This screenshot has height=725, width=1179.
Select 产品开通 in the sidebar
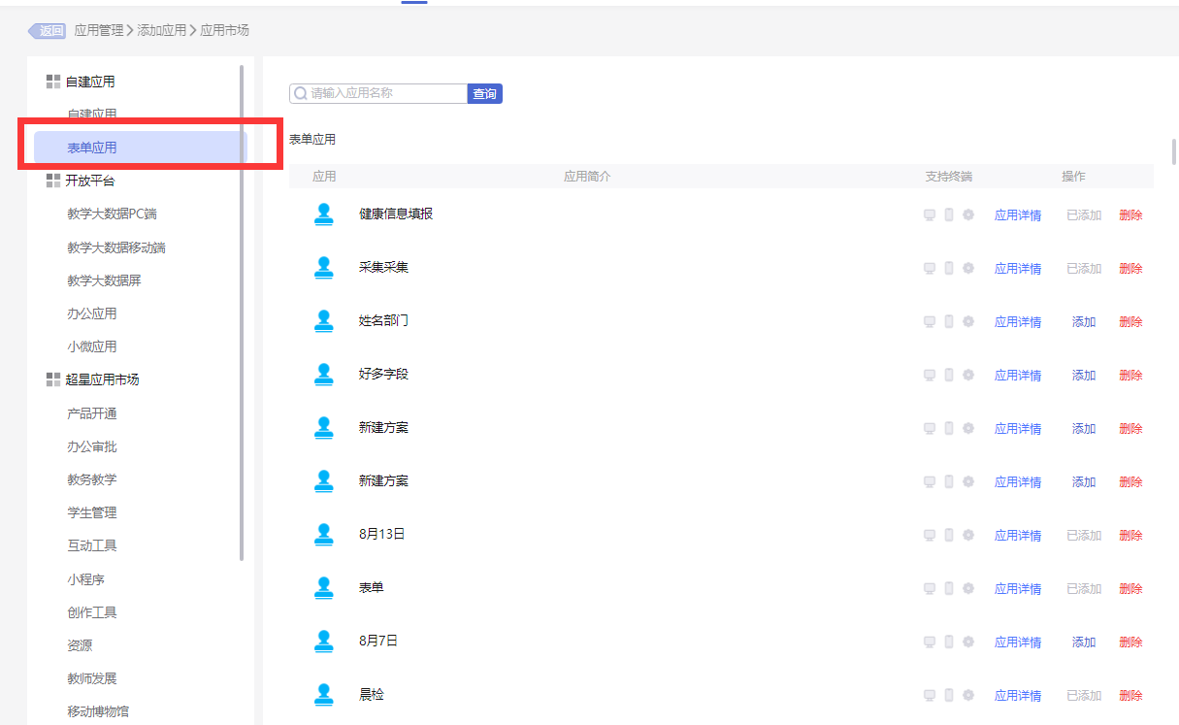pyautogui.click(x=92, y=413)
